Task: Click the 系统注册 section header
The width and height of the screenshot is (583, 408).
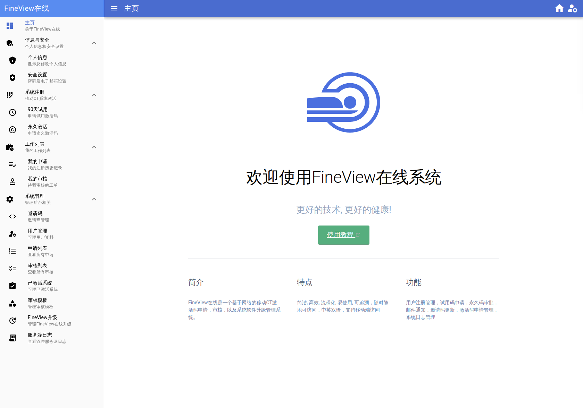Action: point(52,95)
